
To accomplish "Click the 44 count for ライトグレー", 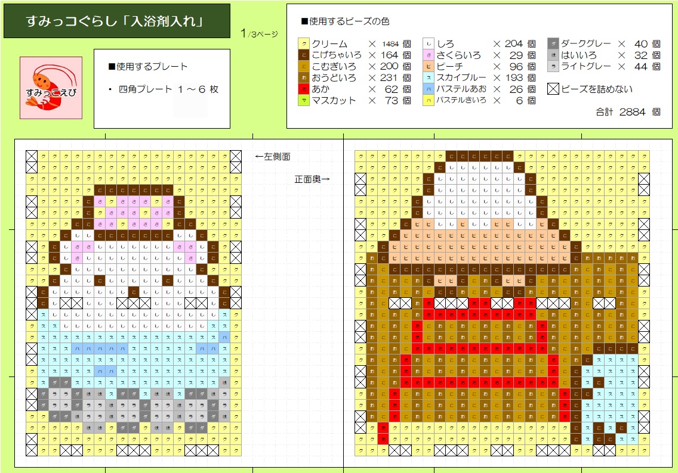I will point(641,67).
